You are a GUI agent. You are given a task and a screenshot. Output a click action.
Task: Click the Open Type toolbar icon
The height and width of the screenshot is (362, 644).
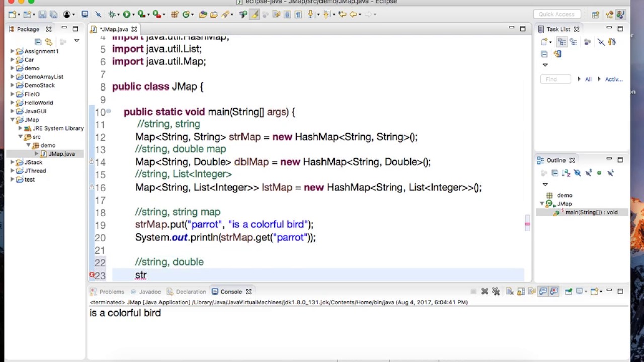tap(203, 14)
